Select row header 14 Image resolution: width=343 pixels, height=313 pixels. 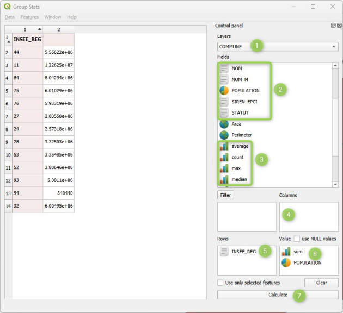pyautogui.click(x=8, y=206)
